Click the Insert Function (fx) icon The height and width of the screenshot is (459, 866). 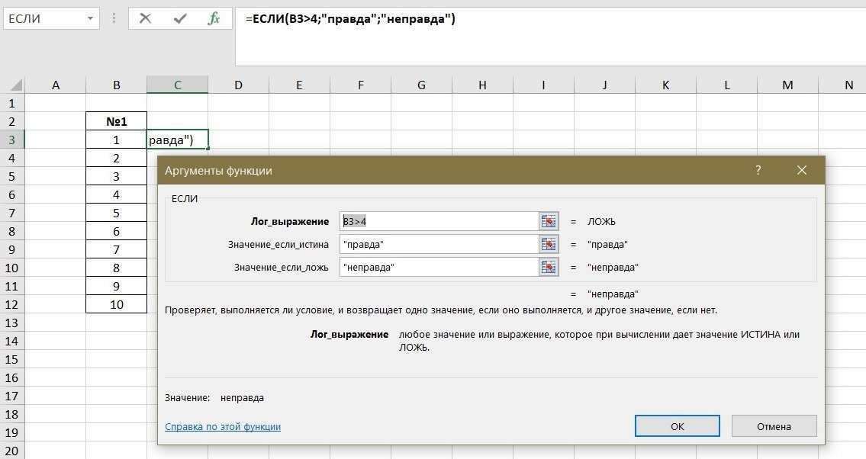point(216,18)
